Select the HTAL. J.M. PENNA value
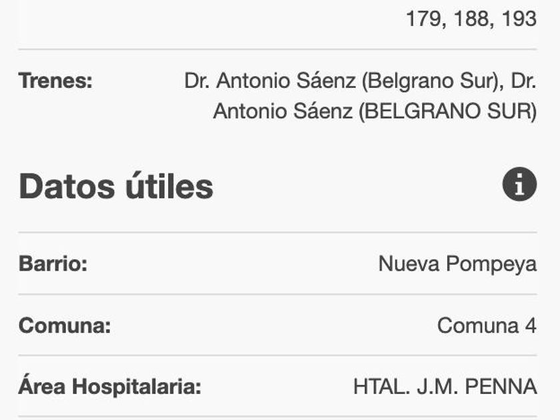 pos(445,387)
